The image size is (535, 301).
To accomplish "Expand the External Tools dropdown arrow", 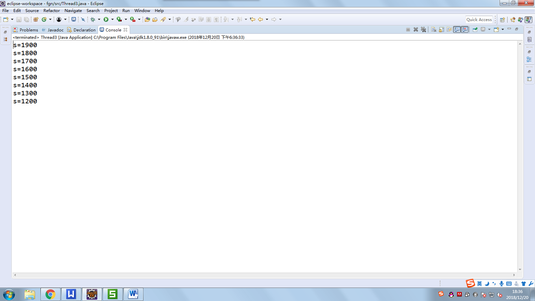I will pyautogui.click(x=139, y=19).
